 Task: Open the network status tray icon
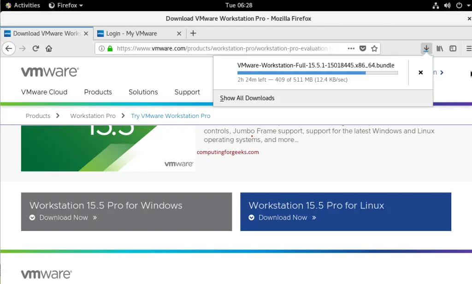click(436, 6)
